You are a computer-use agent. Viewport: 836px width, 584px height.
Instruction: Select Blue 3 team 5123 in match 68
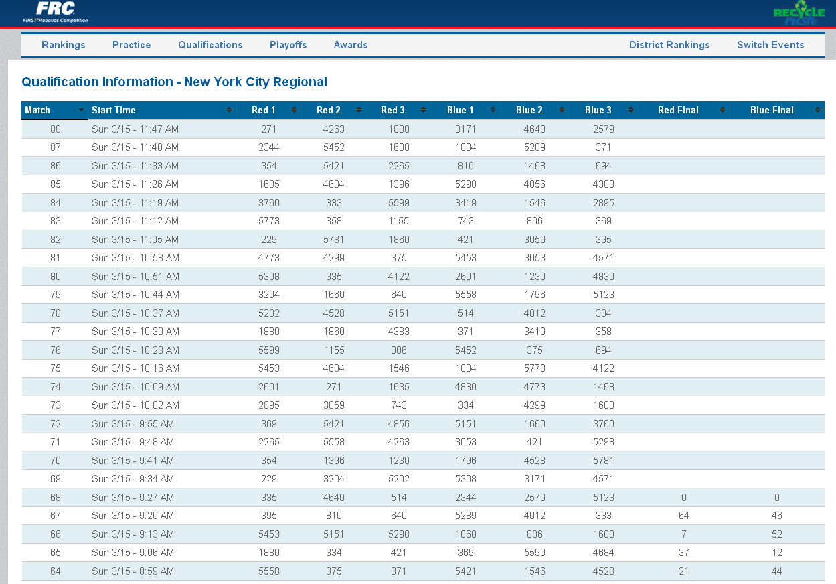603,498
